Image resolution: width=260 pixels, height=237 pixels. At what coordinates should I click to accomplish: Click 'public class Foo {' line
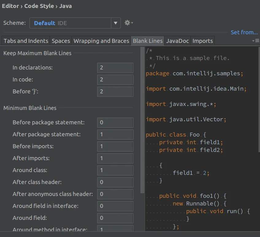[176, 135]
